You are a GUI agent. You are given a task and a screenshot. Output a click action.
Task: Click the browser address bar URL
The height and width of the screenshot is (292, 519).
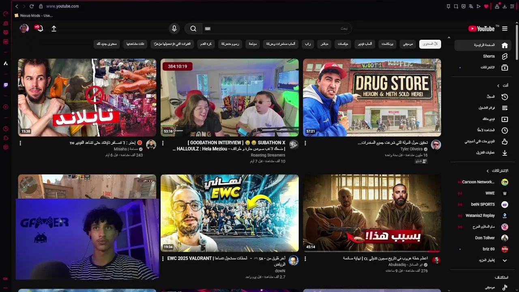coord(62,6)
